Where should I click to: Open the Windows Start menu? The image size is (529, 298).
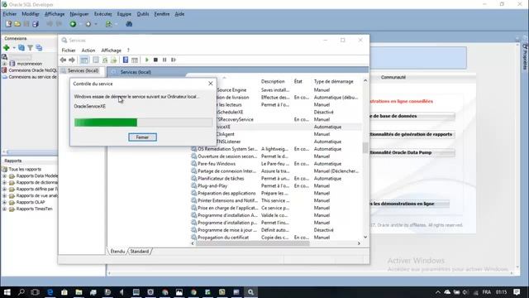pos(7,292)
